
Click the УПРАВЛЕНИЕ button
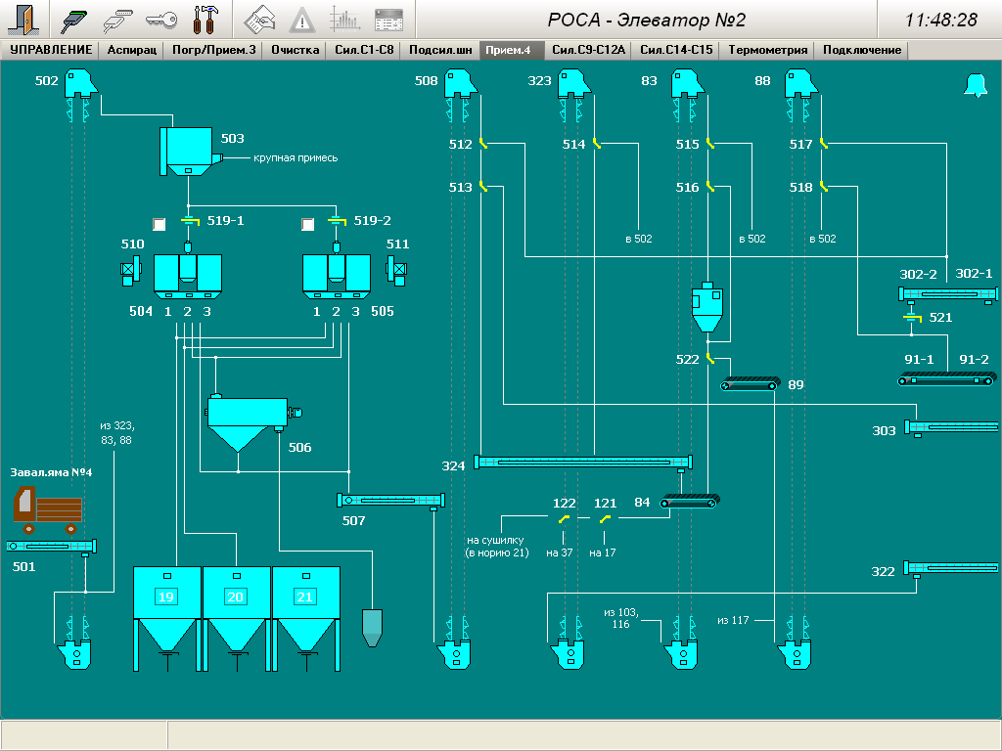(50, 51)
